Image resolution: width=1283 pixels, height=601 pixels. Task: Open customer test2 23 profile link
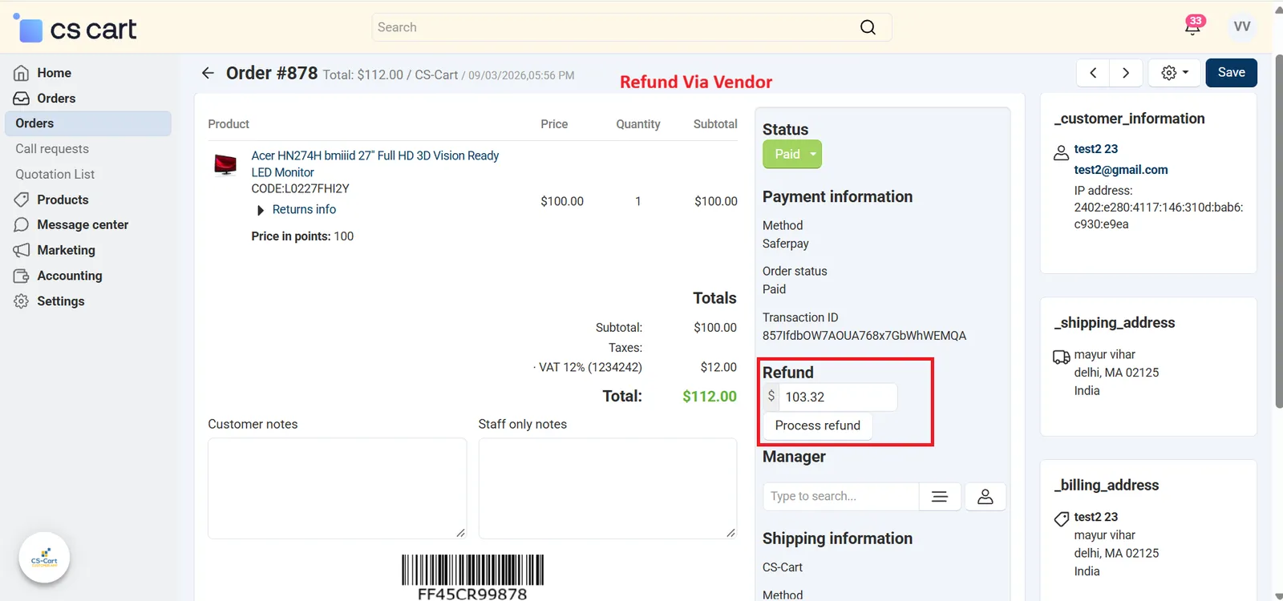point(1096,149)
